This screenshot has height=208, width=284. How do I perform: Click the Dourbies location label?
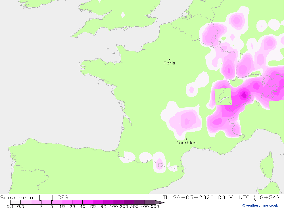pyautogui.click(x=186, y=143)
